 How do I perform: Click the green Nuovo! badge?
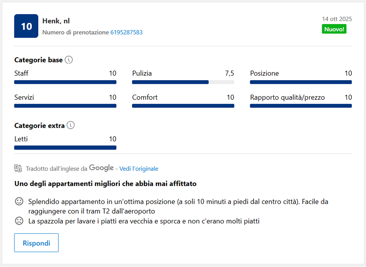pyautogui.click(x=334, y=29)
